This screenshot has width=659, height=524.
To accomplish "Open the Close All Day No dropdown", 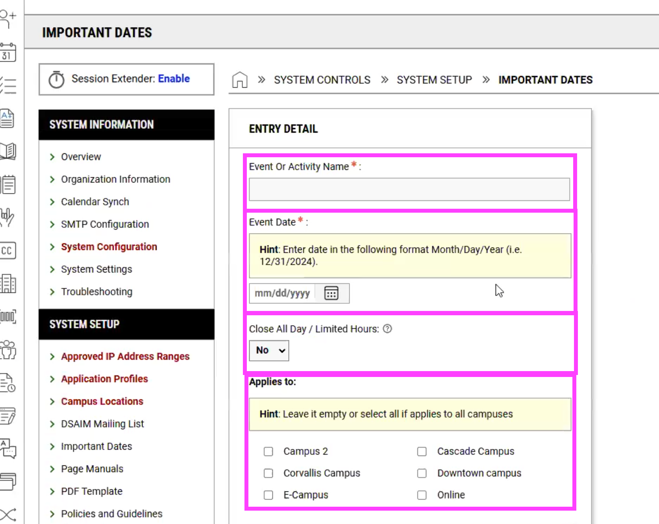I will pos(269,350).
